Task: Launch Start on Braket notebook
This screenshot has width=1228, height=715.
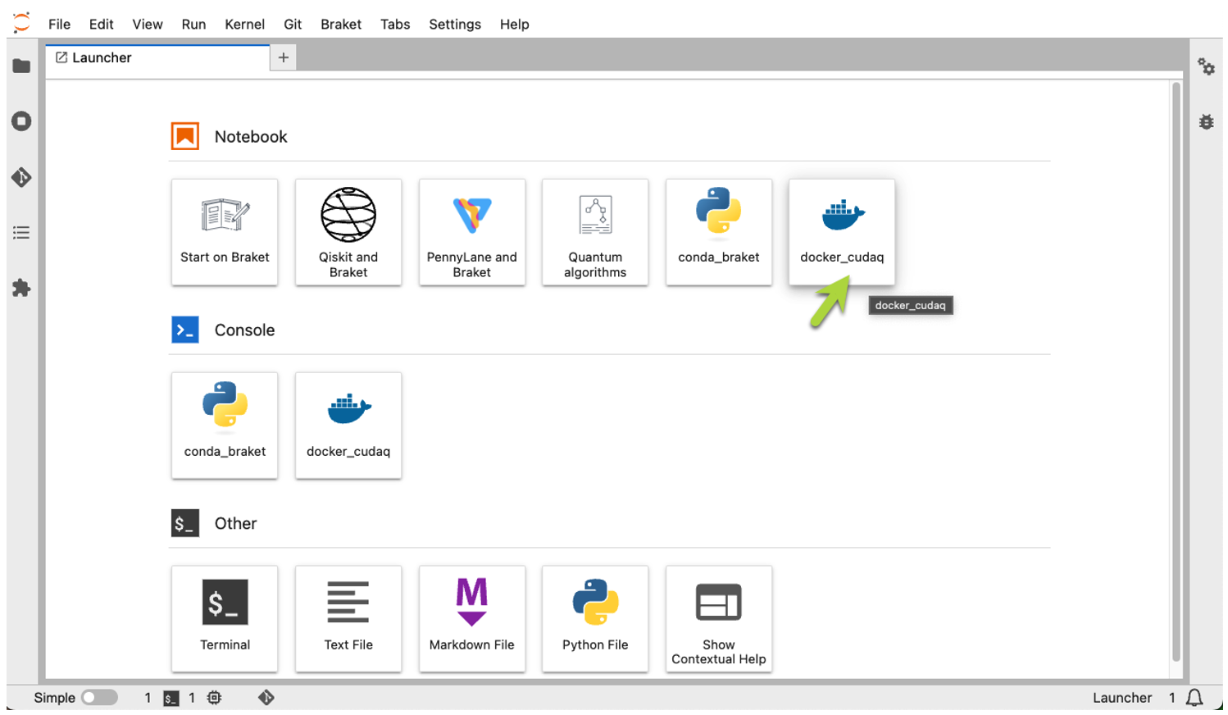Action: pos(225,232)
